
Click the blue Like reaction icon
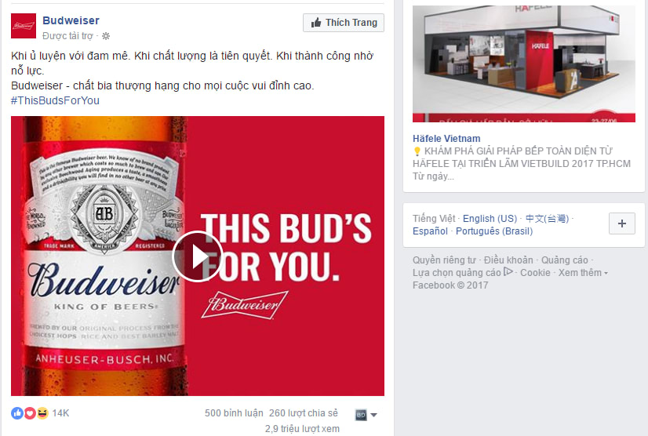pos(17,412)
